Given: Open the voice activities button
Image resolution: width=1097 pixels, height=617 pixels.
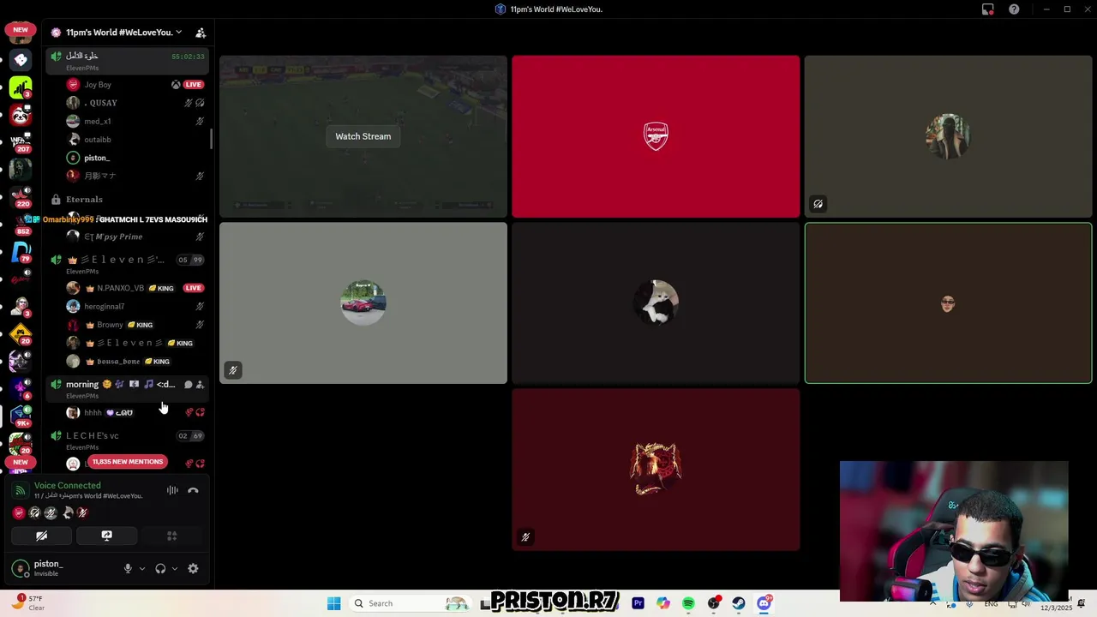Looking at the screenshot, I should pos(171,536).
